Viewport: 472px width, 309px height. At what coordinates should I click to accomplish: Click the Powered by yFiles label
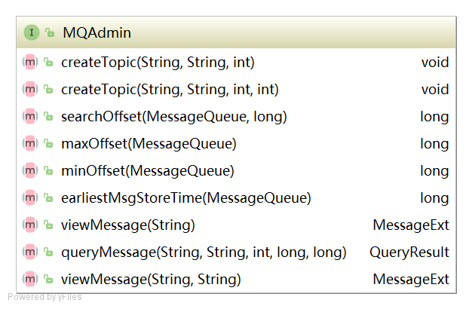pyautogui.click(x=44, y=297)
